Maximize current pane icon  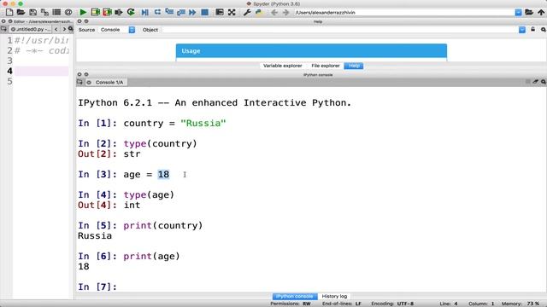coord(220,13)
